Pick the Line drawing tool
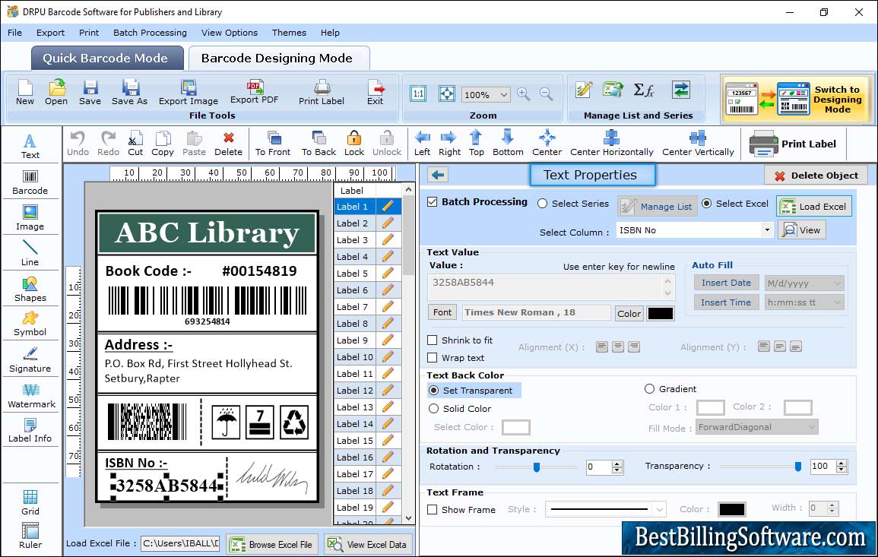Screen dimensions: 878x557 click(x=30, y=253)
